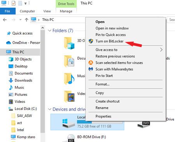Viewport: 175px width, 142px height.
Task: Choose Create shortcut
Action: (126, 101)
